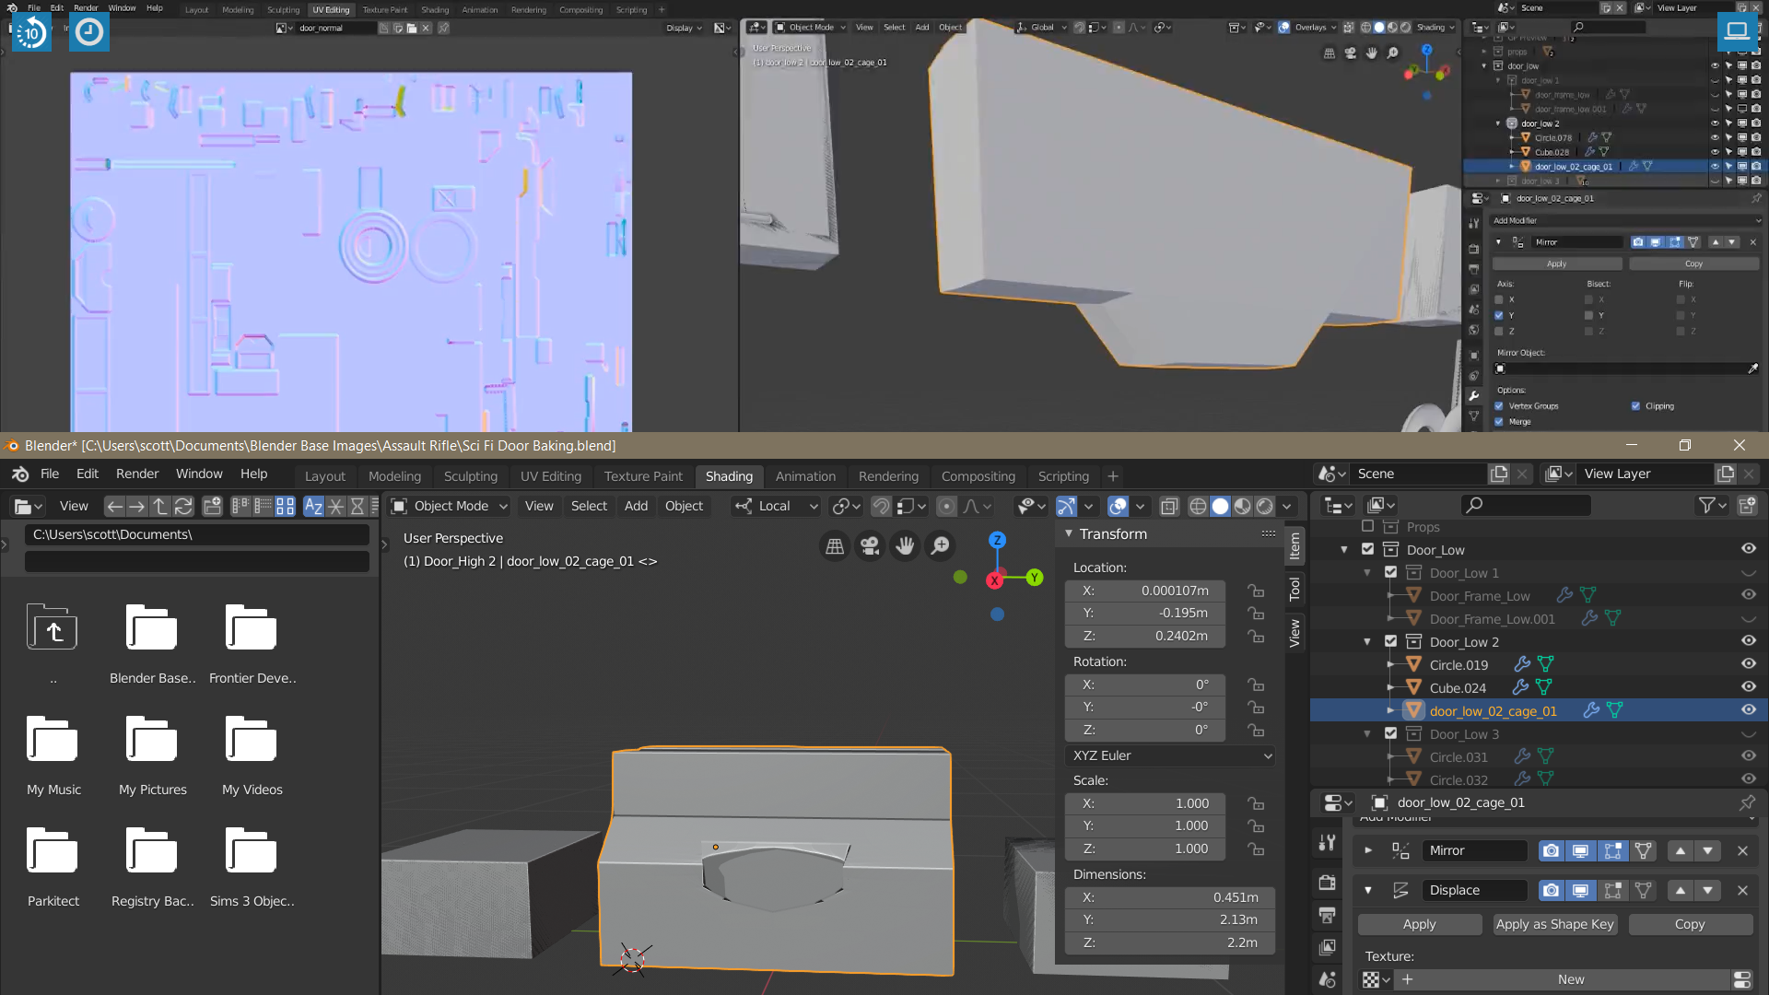The width and height of the screenshot is (1769, 995).
Task: Move Mirror modifier down with arrow
Action: coord(1708,850)
